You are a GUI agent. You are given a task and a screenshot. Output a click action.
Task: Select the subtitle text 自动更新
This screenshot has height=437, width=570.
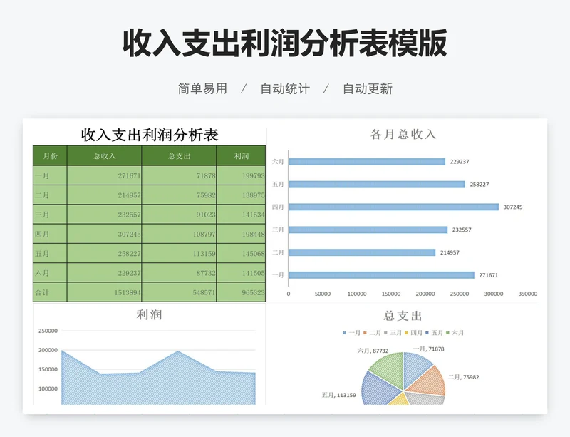tap(368, 88)
